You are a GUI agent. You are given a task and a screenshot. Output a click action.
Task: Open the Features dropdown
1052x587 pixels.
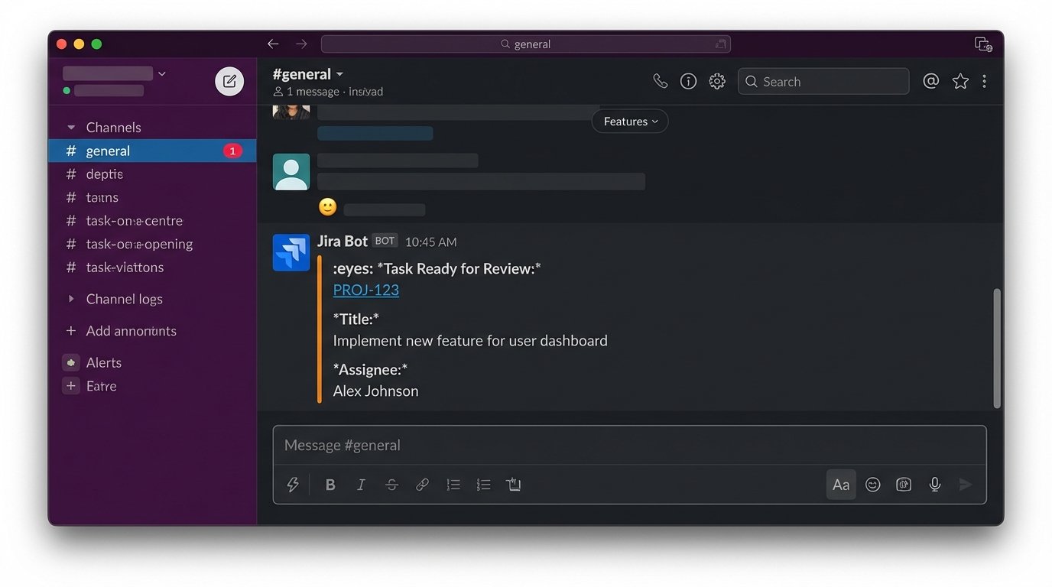click(628, 121)
